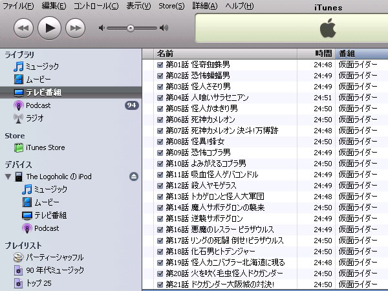Uncheck 第01話 怪奇蜘蛛男 checkbox
Image resolution: width=388 pixels, height=291 pixels.
pyautogui.click(x=160, y=65)
